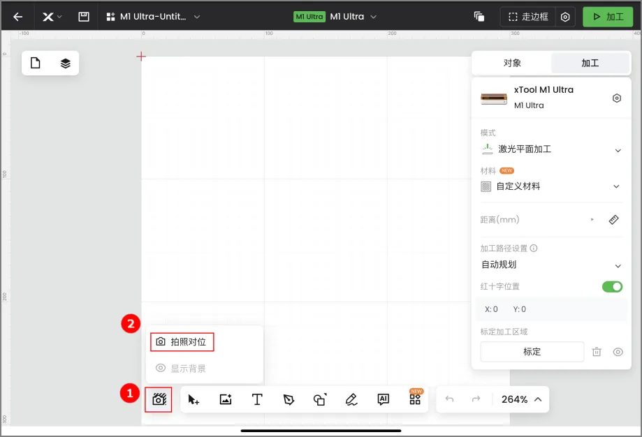
Task: Select 显示背景 show background option
Action: click(181, 369)
